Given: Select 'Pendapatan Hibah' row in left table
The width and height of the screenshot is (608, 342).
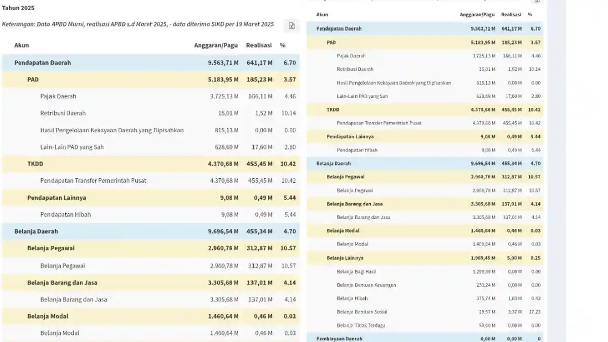Looking at the screenshot, I should 150,214.
